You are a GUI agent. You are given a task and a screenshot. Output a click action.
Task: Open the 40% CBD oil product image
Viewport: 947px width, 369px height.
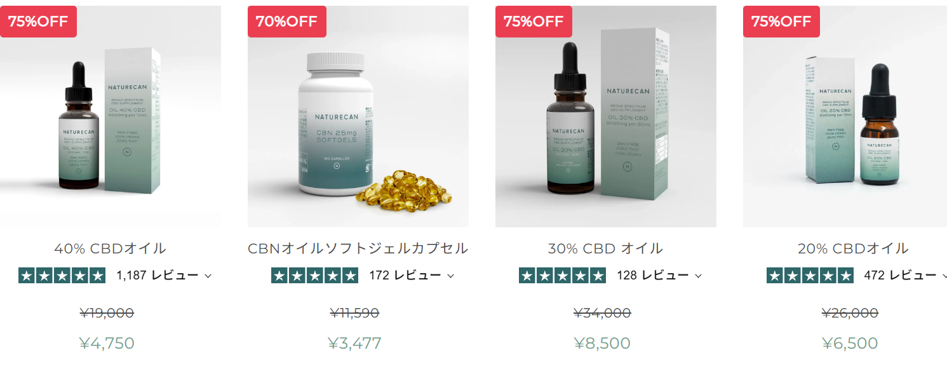coord(111,116)
